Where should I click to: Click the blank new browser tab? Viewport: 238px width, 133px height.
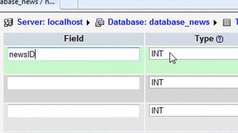pos(69,4)
